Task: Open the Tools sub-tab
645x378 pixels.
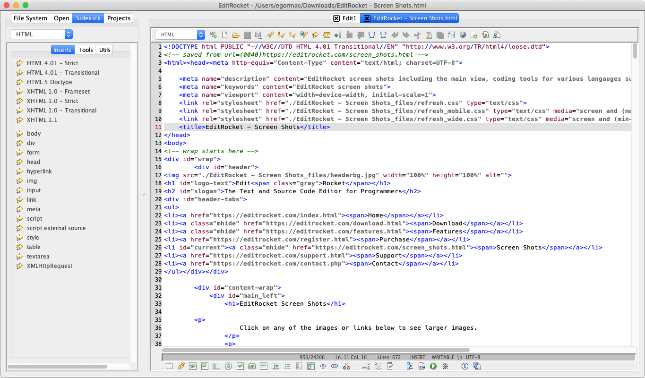Action: coord(86,50)
